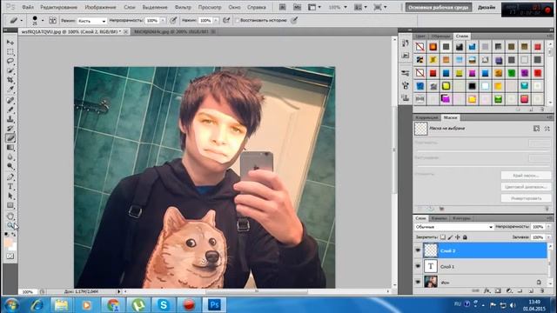Toggle lock position for the layer
This screenshot has height=313, width=557.
tap(458, 237)
